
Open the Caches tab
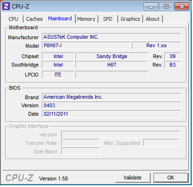pos(34,19)
